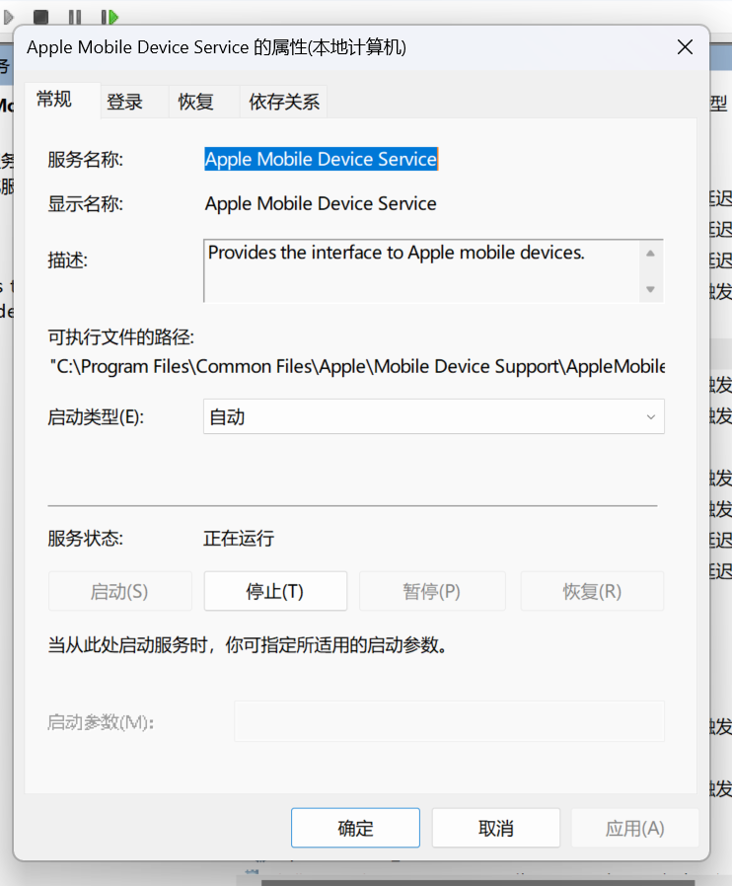This screenshot has width=732, height=886.
Task: Select the 依存关系 tab
Action: [284, 102]
